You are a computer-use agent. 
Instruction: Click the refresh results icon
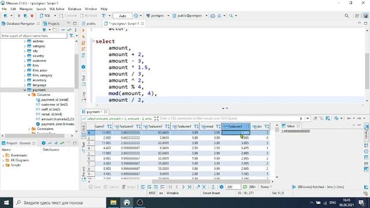point(245,187)
